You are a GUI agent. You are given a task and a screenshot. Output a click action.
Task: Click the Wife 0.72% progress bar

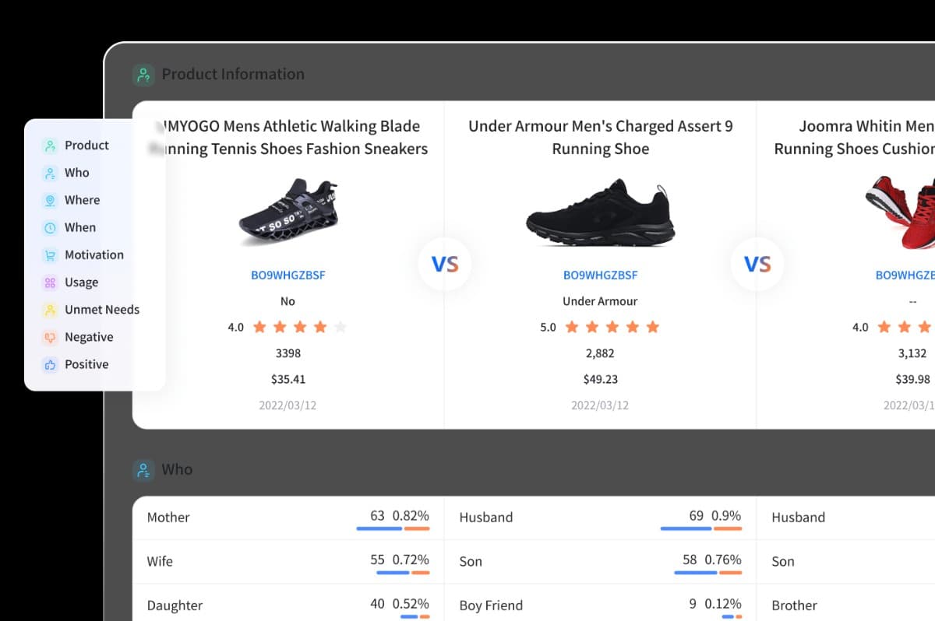[x=403, y=573]
